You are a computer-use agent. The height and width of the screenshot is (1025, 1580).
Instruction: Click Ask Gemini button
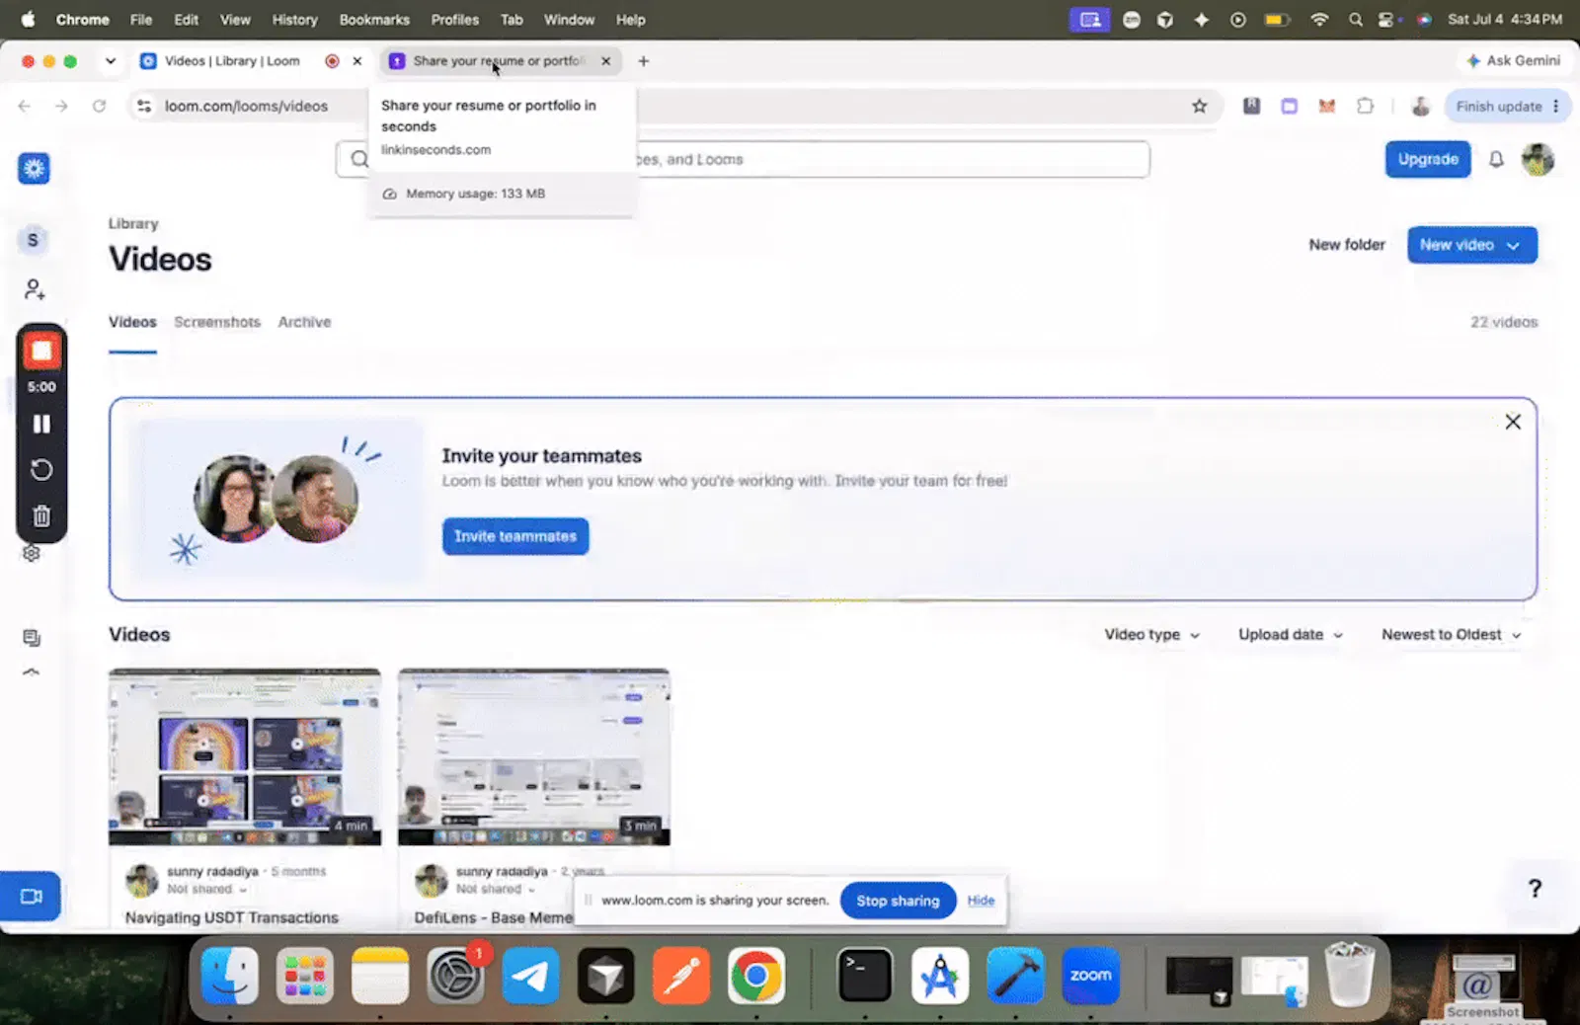pos(1514,60)
